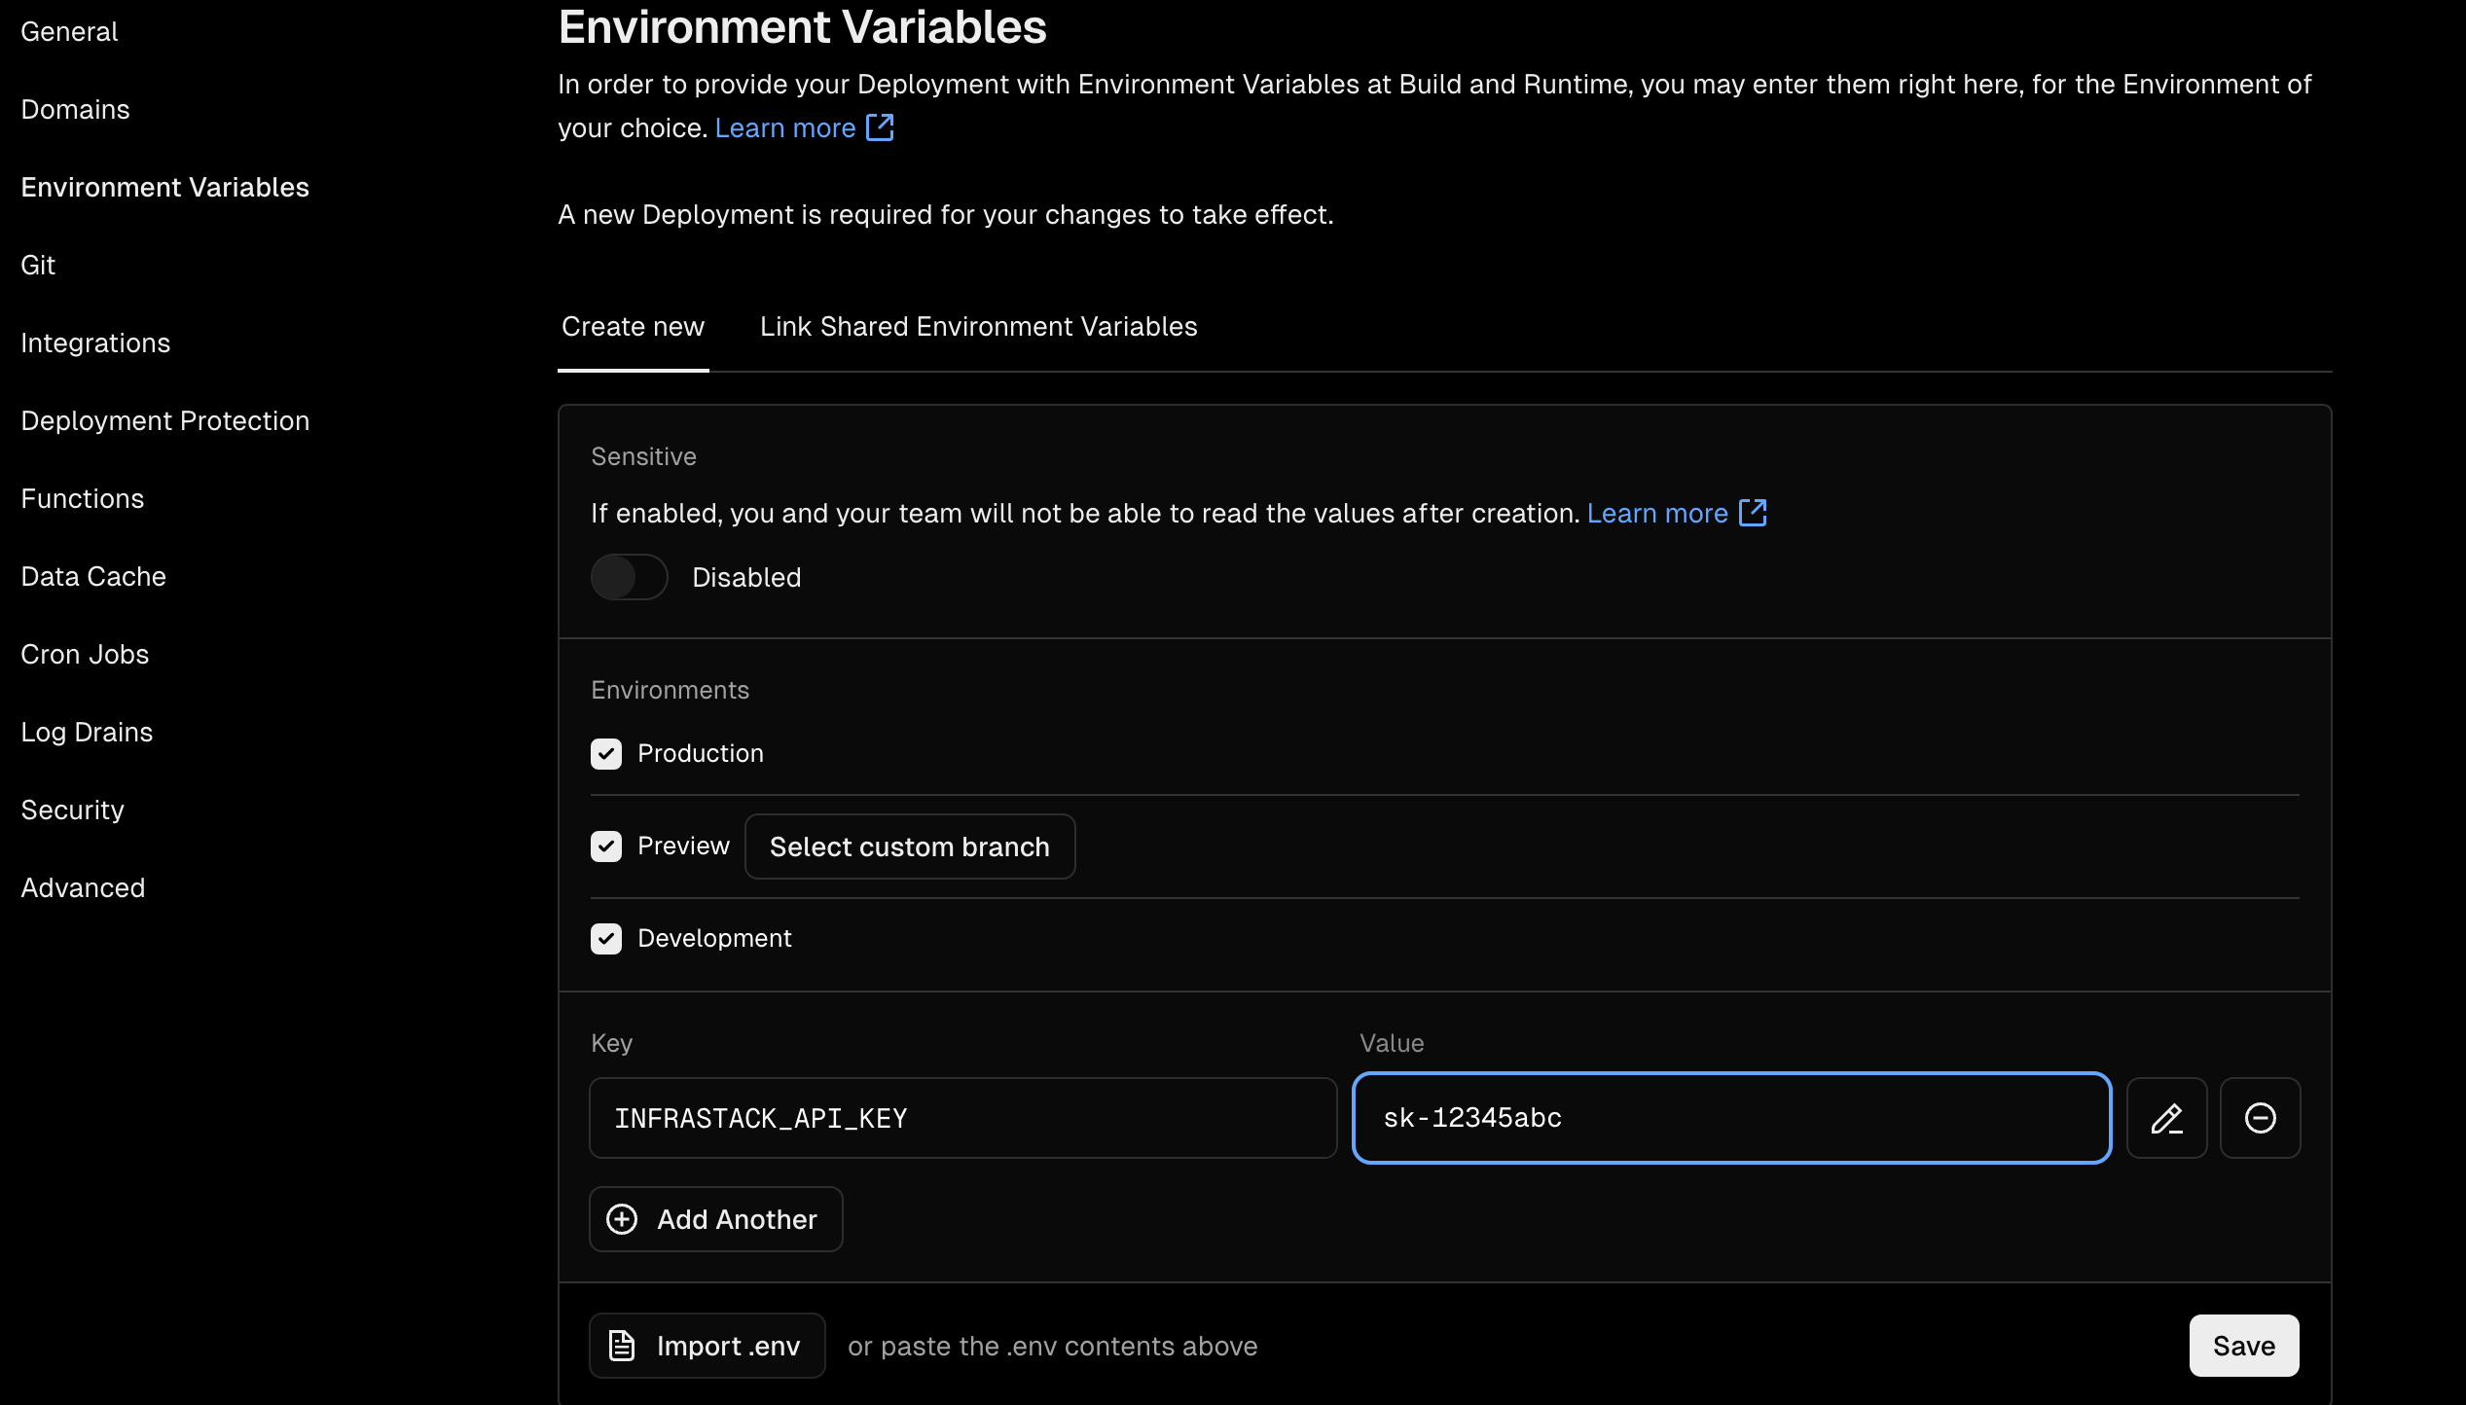
Task: Click the document icon on Import .env
Action: [x=621, y=1346]
